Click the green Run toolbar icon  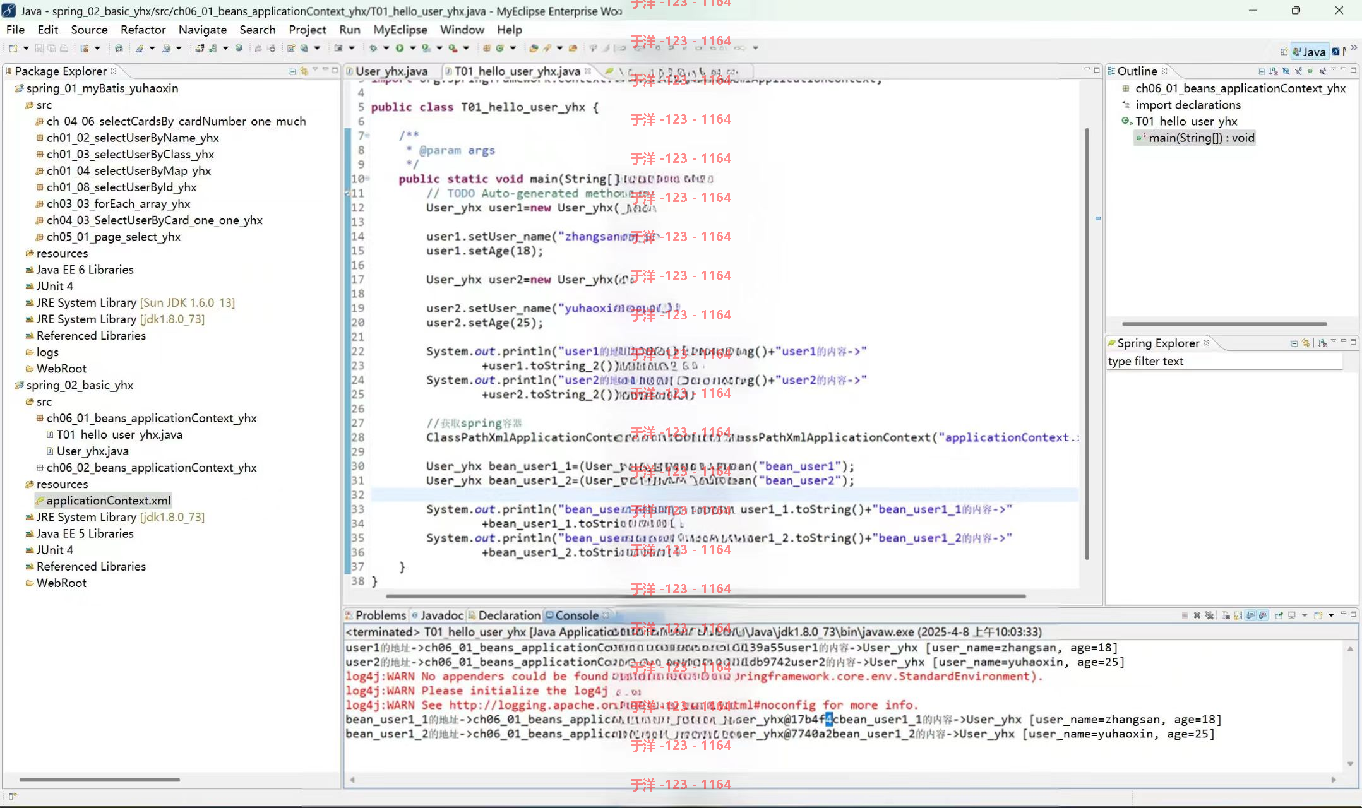coord(400,48)
